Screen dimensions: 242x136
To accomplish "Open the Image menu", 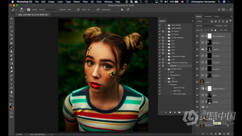I will [51, 2].
